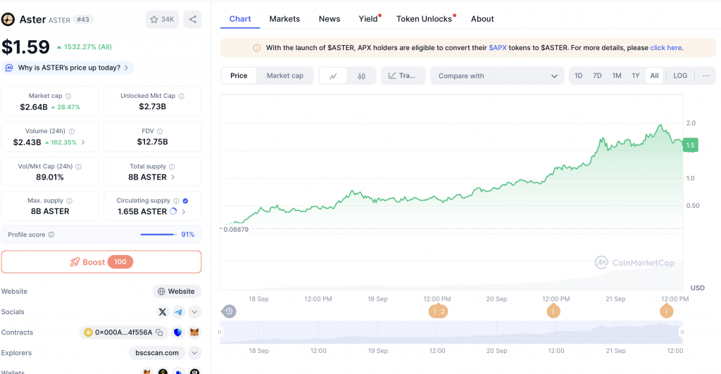The height and width of the screenshot is (374, 721).
Task: Switch chart to candlestick view icon
Action: coord(362,76)
